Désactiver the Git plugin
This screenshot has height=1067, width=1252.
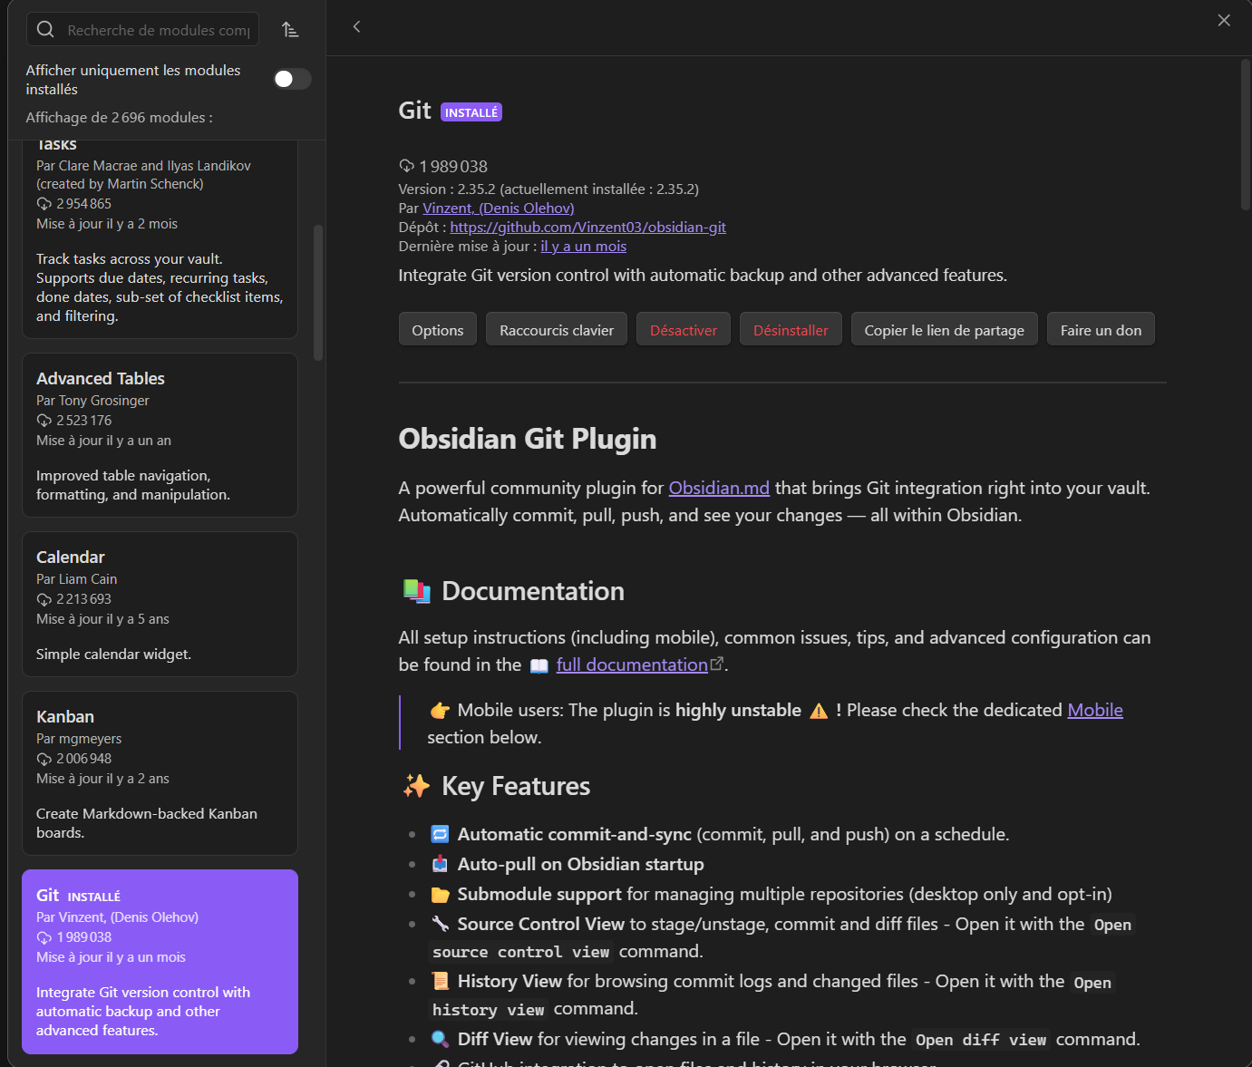tap(683, 329)
